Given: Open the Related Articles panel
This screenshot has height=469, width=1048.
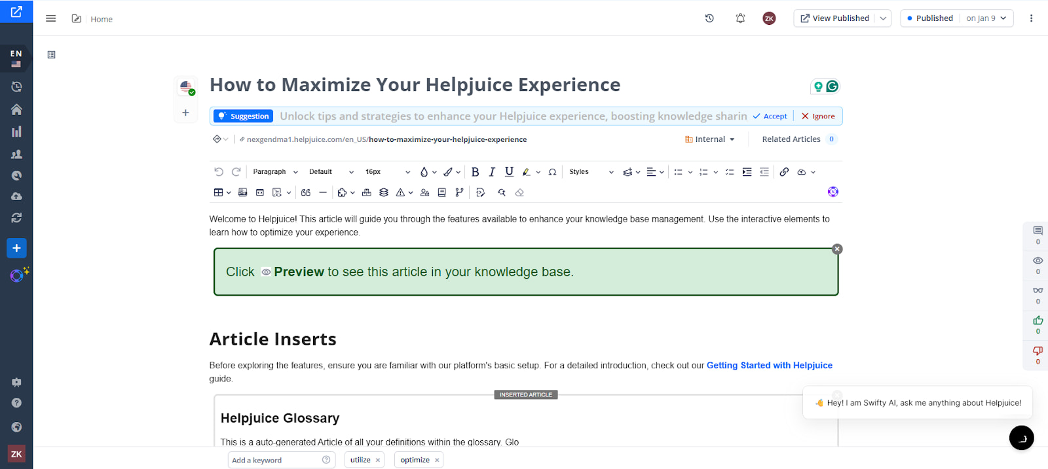Looking at the screenshot, I should [799, 139].
